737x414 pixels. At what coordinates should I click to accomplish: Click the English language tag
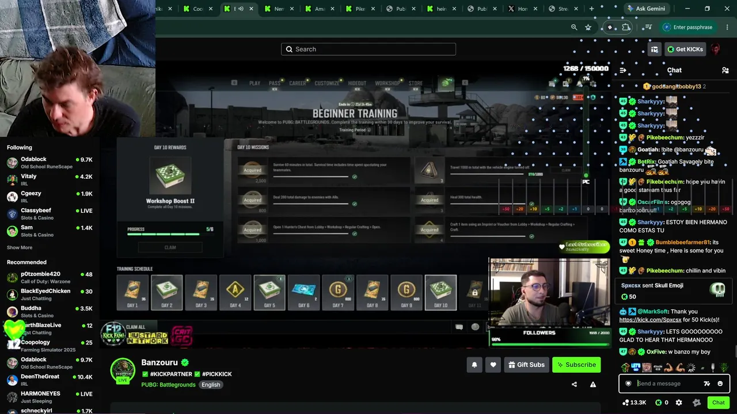(x=211, y=385)
